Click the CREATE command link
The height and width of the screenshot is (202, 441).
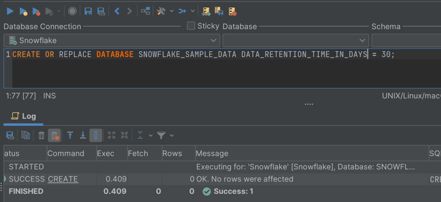[63, 179]
